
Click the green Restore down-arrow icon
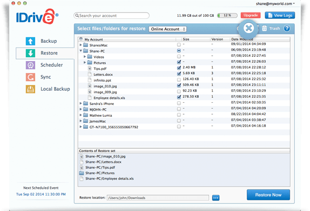coord(30,53)
